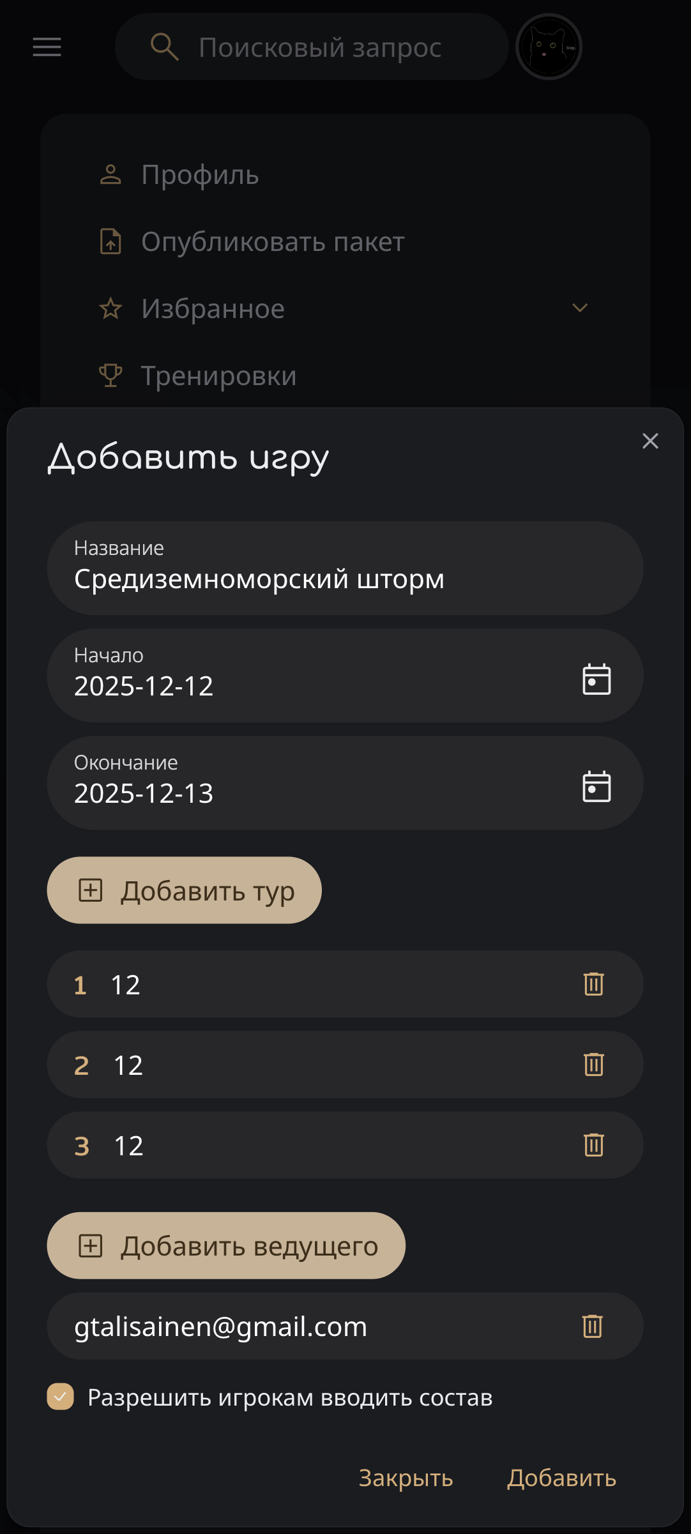Remove host gtalisainen@gmail.com with trash icon
Image resolution: width=691 pixels, height=1534 pixels.
point(592,1326)
